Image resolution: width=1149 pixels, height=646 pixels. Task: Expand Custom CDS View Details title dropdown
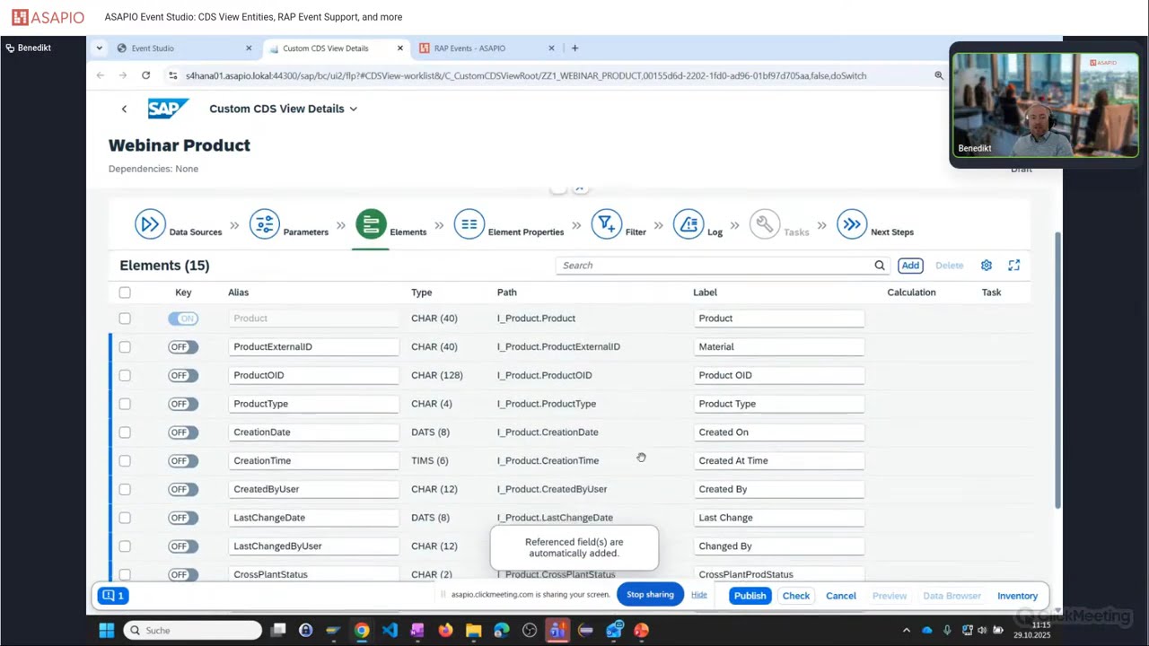[x=353, y=109]
